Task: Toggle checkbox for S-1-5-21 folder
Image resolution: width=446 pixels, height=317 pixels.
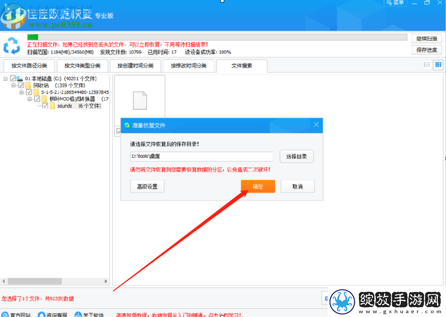Action: click(x=29, y=92)
